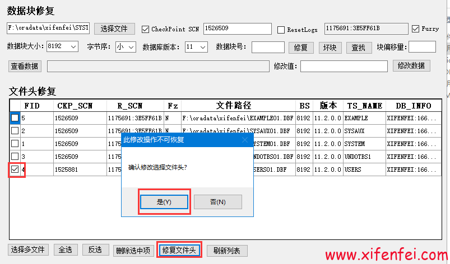Click the 修改数据 button
The image size is (450, 264).
click(411, 65)
